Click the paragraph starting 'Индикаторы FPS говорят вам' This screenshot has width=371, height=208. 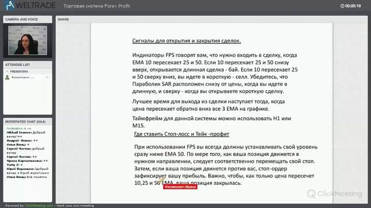[x=215, y=73]
